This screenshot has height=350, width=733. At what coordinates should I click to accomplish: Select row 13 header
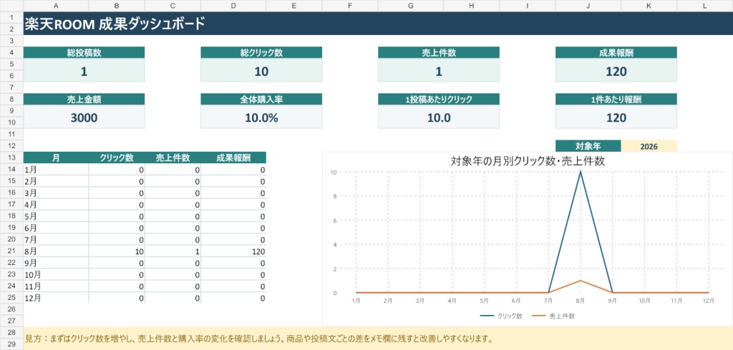(x=11, y=157)
